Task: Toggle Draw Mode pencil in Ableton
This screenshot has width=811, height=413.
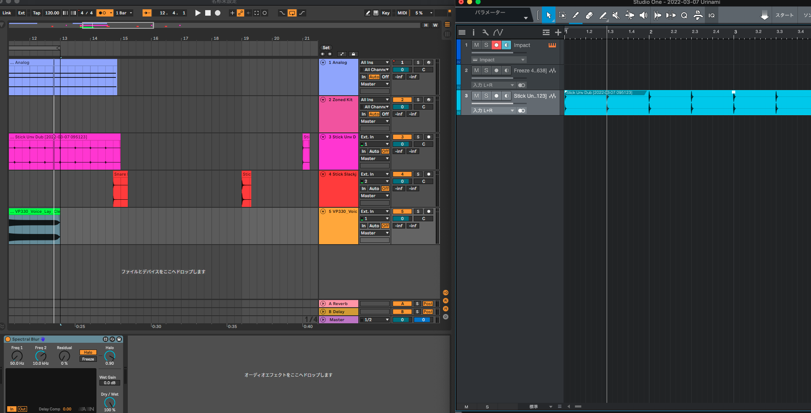Action: tap(368, 13)
